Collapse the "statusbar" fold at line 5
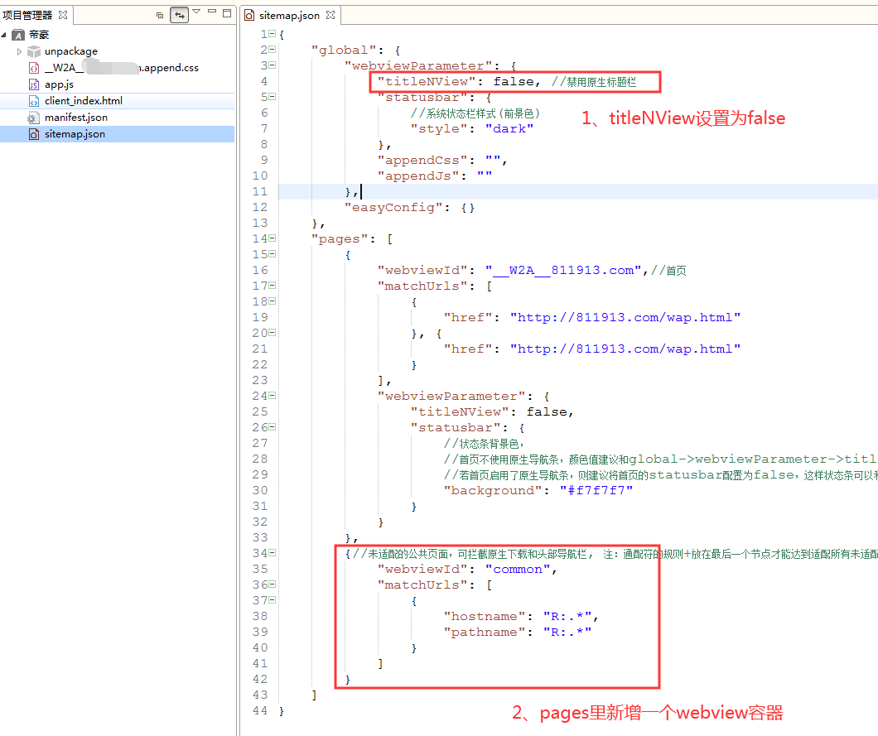This screenshot has width=878, height=736. click(273, 97)
